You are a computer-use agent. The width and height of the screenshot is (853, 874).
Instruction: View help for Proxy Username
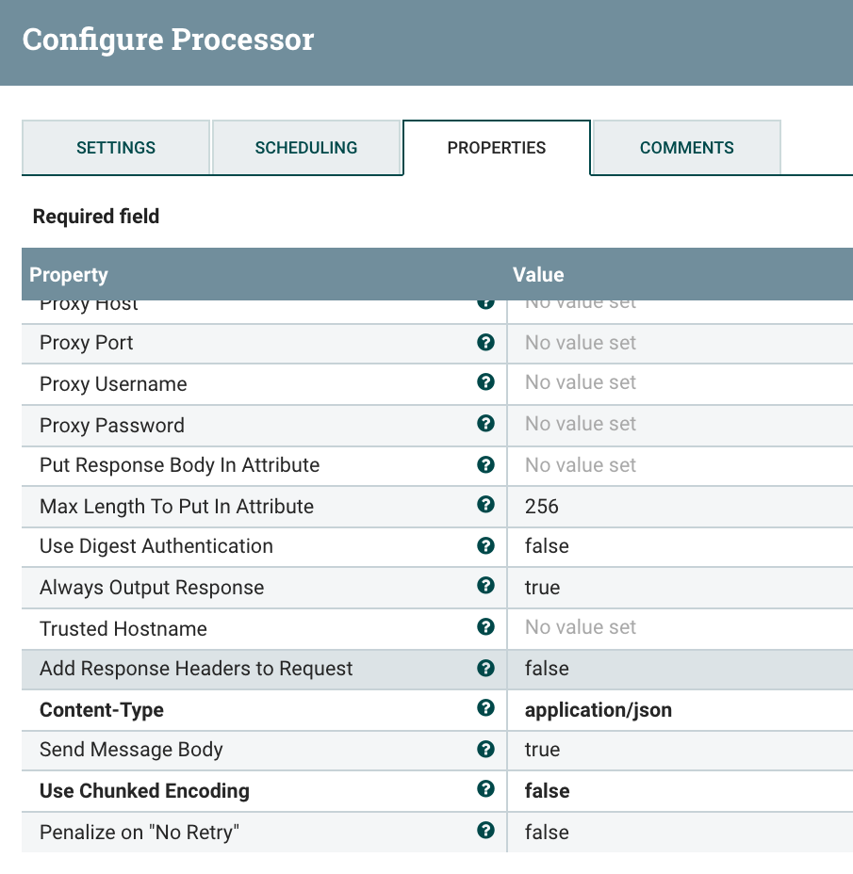[x=485, y=382]
